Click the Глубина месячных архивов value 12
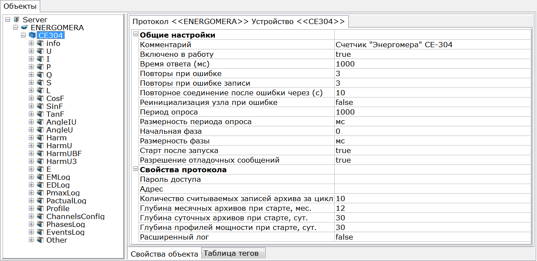Image resolution: width=537 pixels, height=261 pixels. tap(433, 208)
